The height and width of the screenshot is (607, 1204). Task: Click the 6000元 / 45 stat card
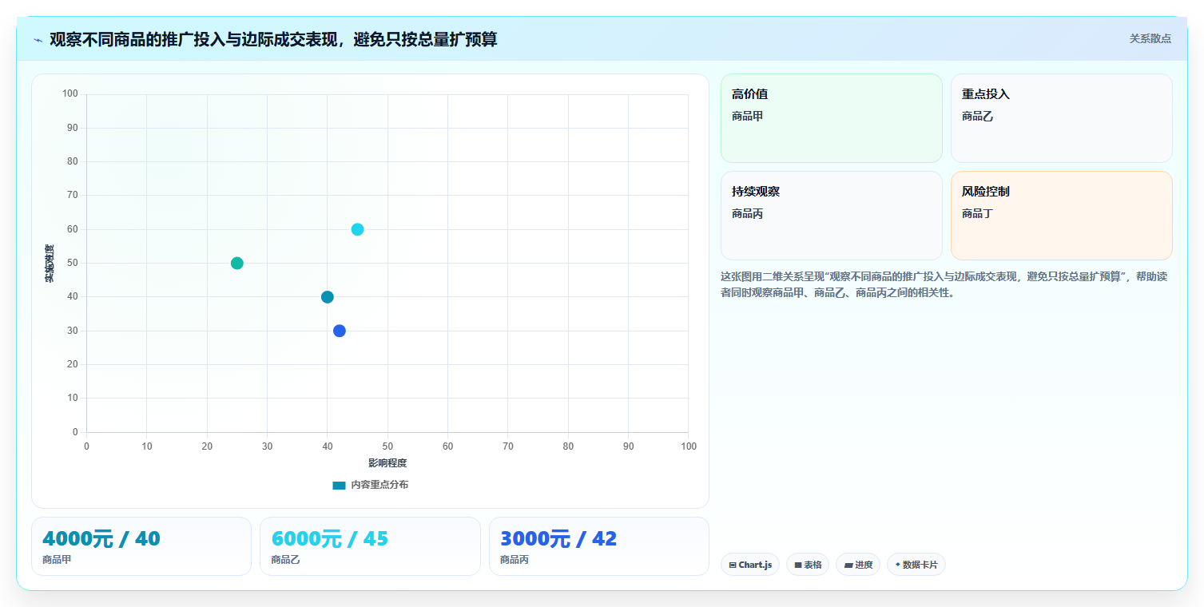pos(370,546)
